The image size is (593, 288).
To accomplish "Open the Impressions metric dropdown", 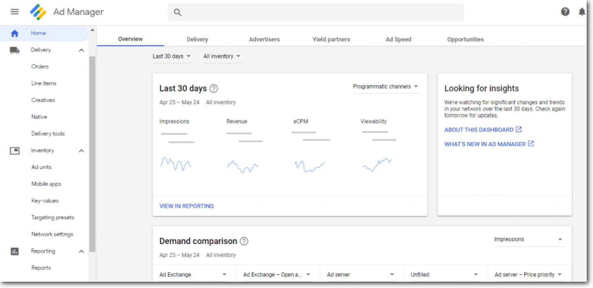I will tap(529, 239).
